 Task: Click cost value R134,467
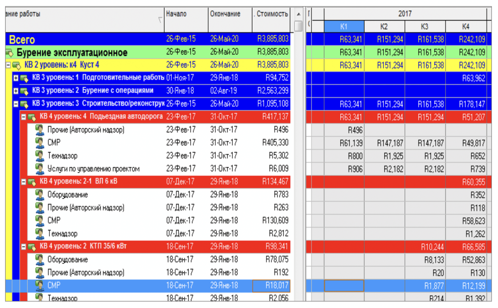pyautogui.click(x=275, y=181)
